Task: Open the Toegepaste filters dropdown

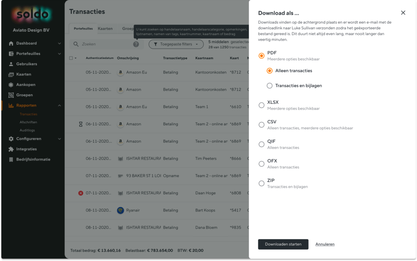Action: 176,44
